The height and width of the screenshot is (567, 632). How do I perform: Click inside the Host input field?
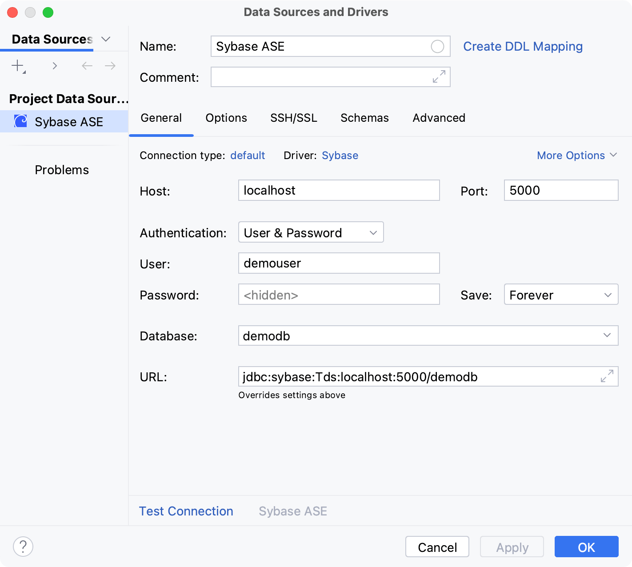339,190
